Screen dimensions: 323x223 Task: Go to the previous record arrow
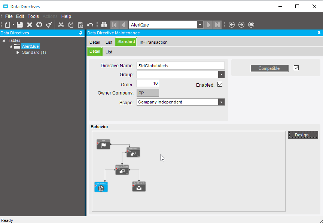[124, 25]
